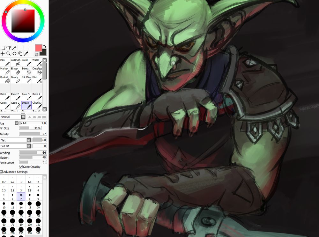Click the red foreground color swatch
The image size is (319, 237).
tap(39, 48)
